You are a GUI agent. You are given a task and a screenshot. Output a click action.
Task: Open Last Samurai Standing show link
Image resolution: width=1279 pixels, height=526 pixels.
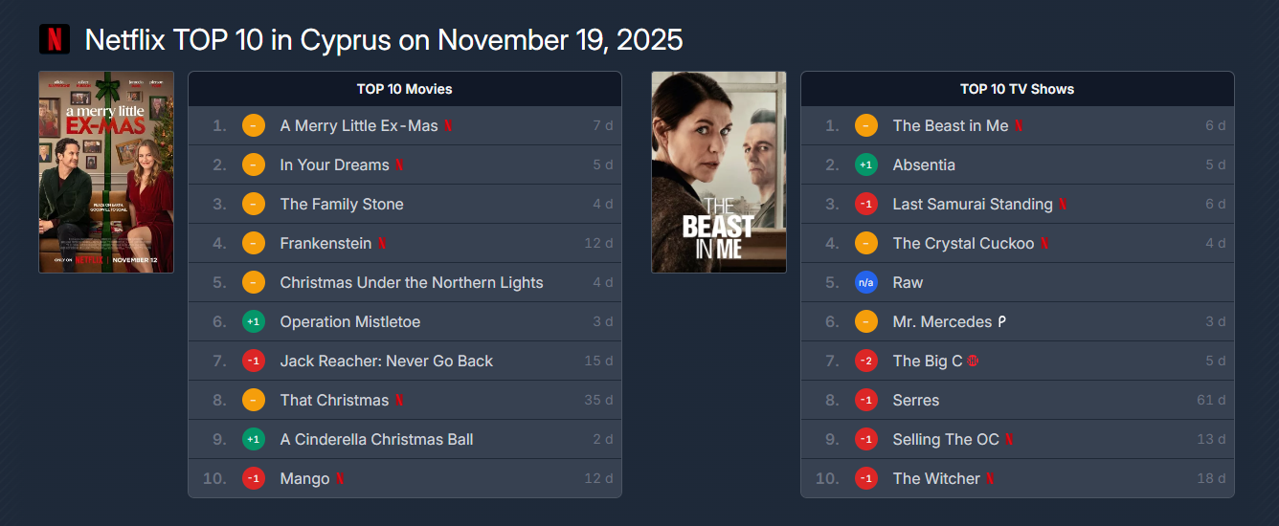(972, 205)
